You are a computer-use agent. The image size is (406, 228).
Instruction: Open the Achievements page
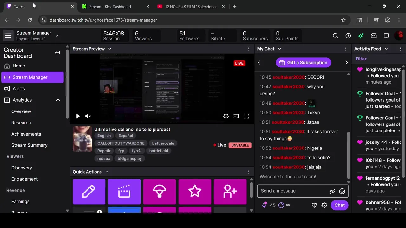click(x=26, y=134)
